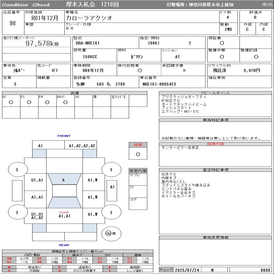Click model code DBA-NRE161
Viewport: 274px width, 274px height.
tap(88, 43)
